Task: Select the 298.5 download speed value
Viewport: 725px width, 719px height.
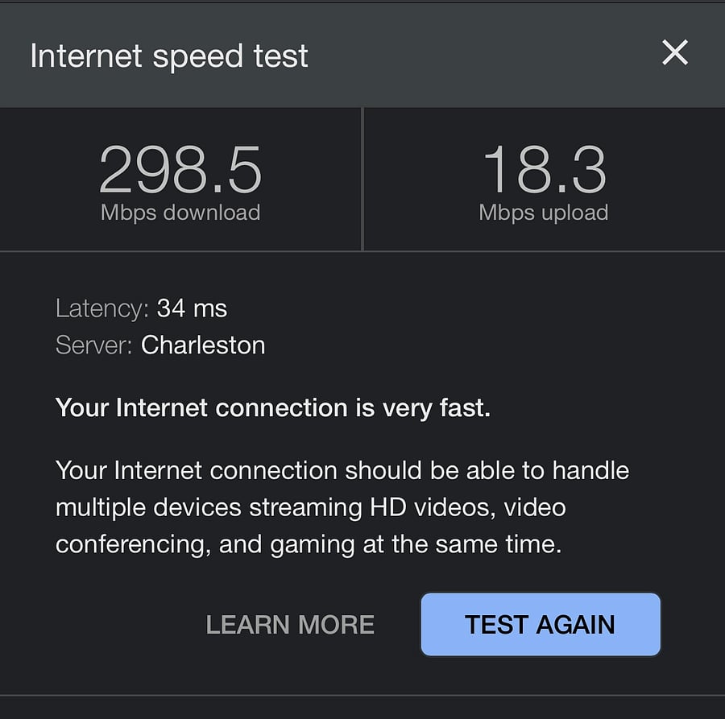Action: point(180,170)
